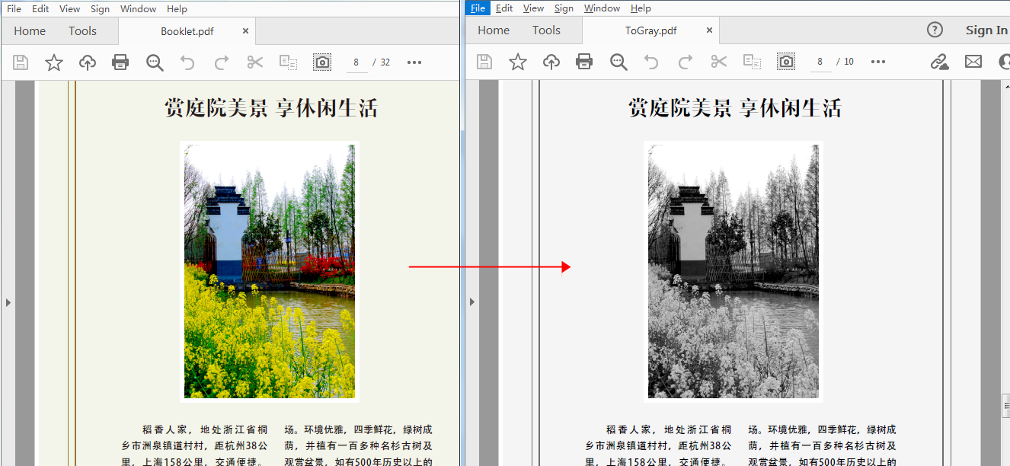Open File menu in ToGray.pdf window
Screen dimensions: 1010x466
tap(478, 8)
